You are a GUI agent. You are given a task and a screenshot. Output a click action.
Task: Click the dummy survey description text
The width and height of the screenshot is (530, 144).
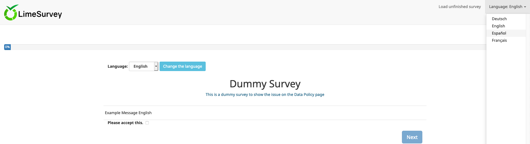tap(265, 95)
